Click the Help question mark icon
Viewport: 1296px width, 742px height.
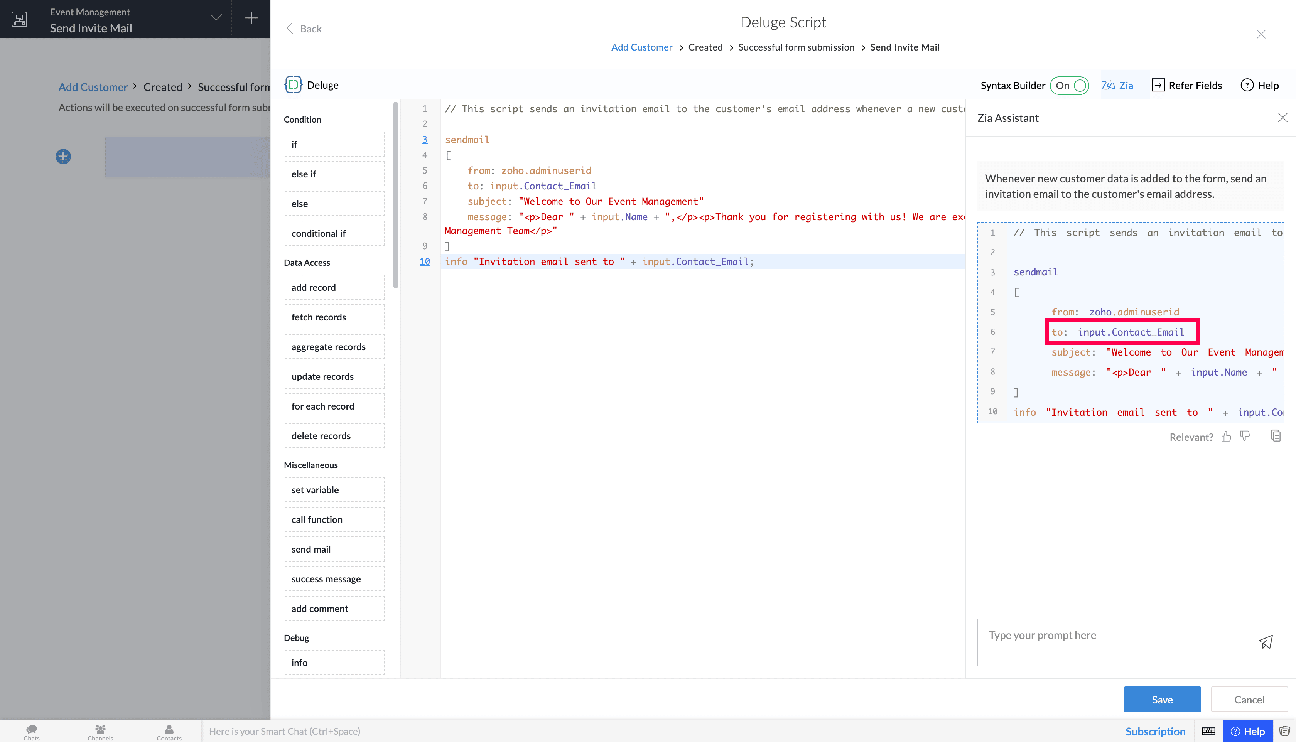(1247, 85)
